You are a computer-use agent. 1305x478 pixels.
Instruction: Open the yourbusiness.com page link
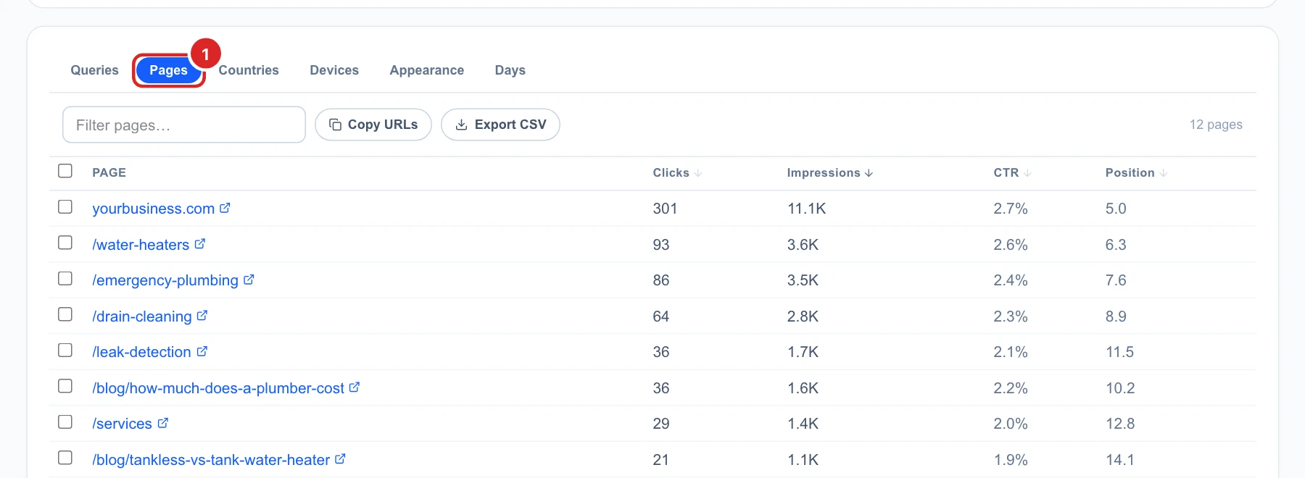pyautogui.click(x=153, y=209)
